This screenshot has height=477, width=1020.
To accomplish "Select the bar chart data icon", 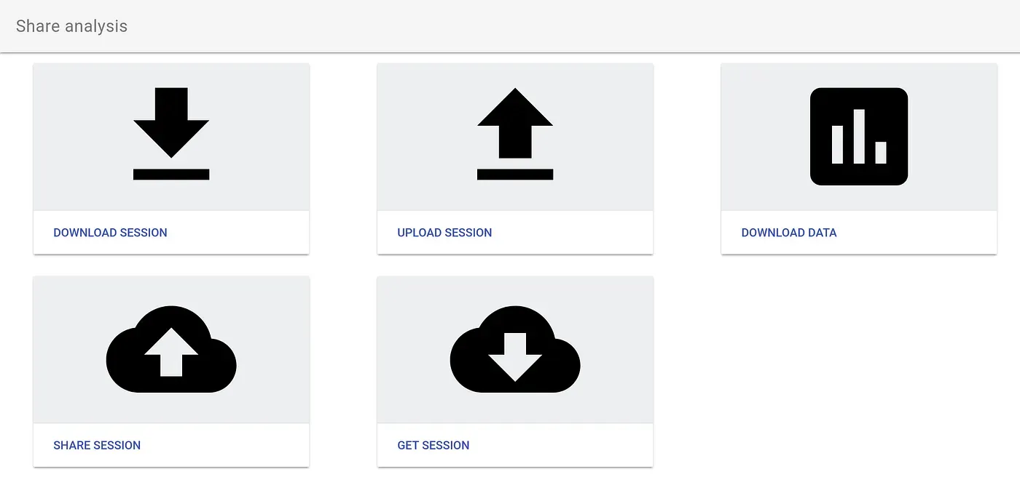I will click(859, 137).
